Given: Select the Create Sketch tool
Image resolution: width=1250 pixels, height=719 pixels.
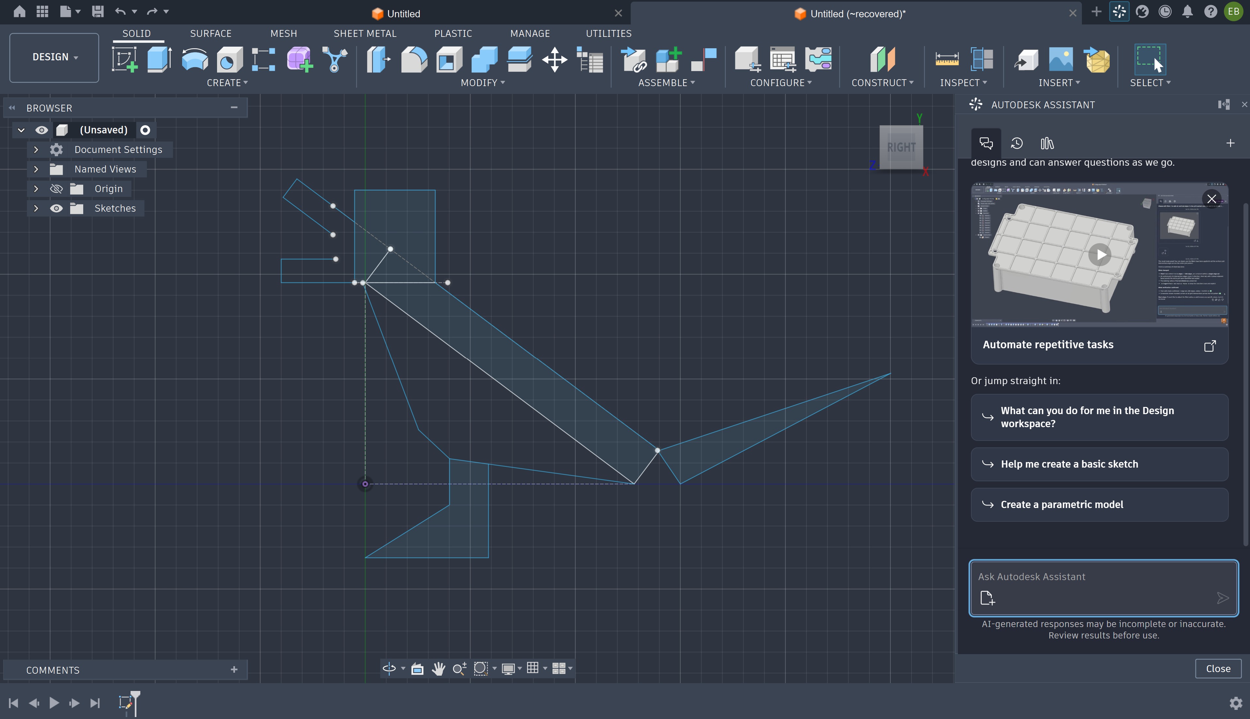Looking at the screenshot, I should coord(124,60).
